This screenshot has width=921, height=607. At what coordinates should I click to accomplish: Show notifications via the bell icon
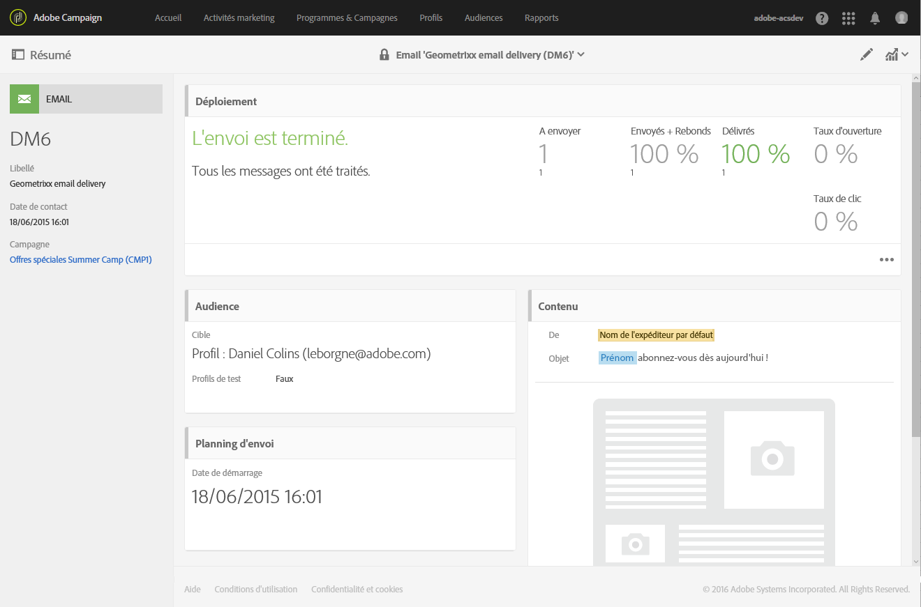[x=875, y=18]
